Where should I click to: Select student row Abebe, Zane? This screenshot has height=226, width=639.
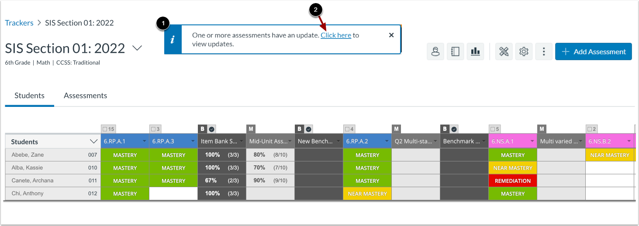coord(52,155)
